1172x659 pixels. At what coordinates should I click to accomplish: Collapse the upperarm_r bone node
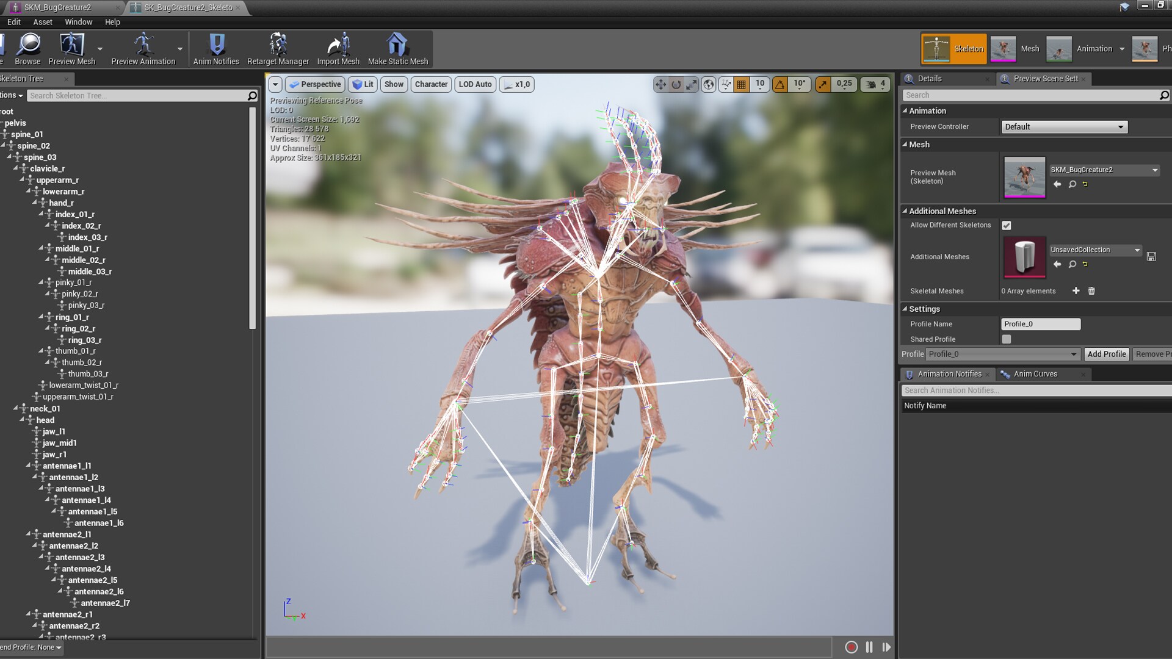pos(22,180)
